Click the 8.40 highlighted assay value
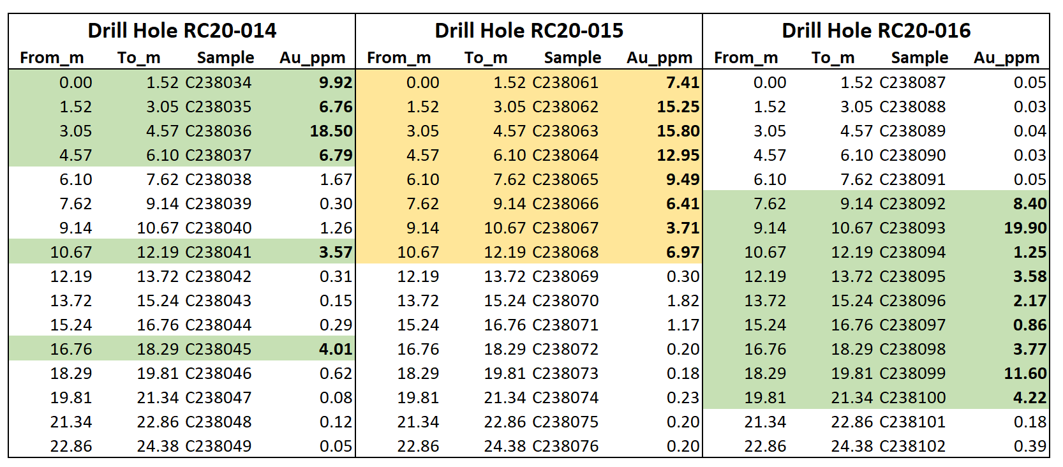 point(1030,204)
